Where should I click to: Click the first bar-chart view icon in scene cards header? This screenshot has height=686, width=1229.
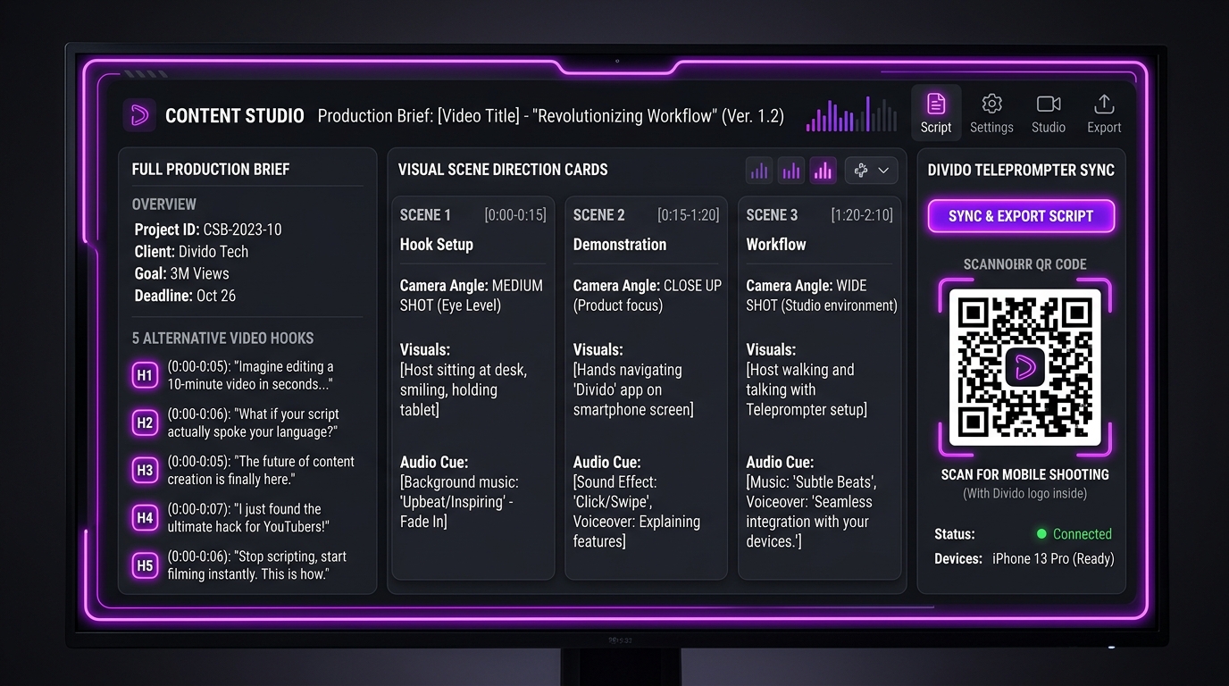(759, 171)
